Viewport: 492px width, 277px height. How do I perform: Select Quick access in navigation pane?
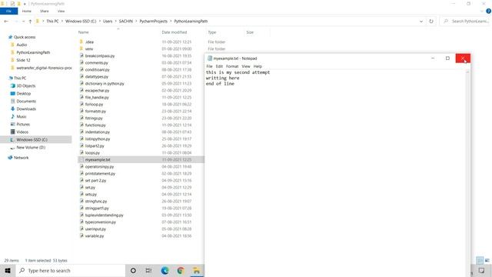point(25,37)
